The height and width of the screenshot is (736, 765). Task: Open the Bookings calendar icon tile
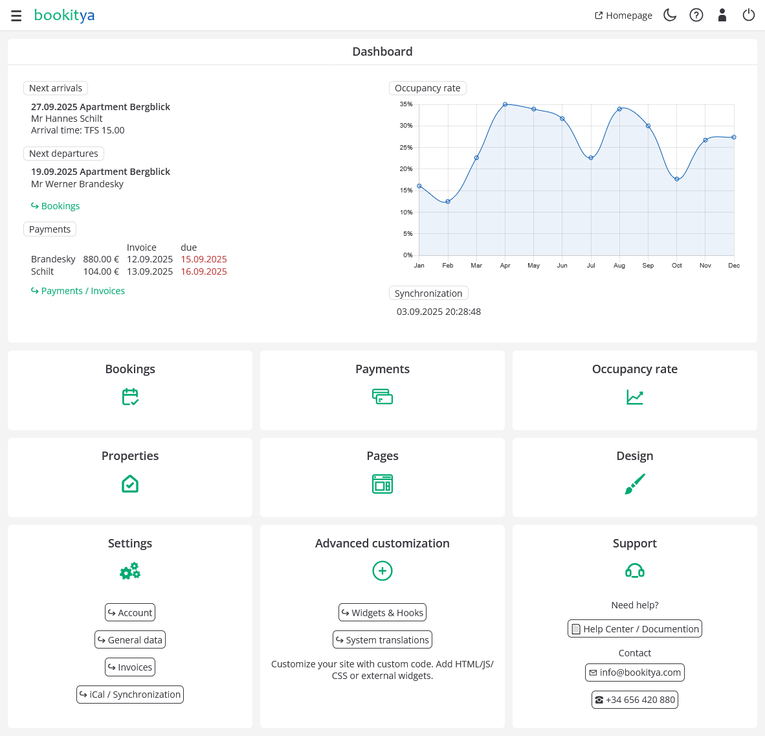pyautogui.click(x=130, y=397)
